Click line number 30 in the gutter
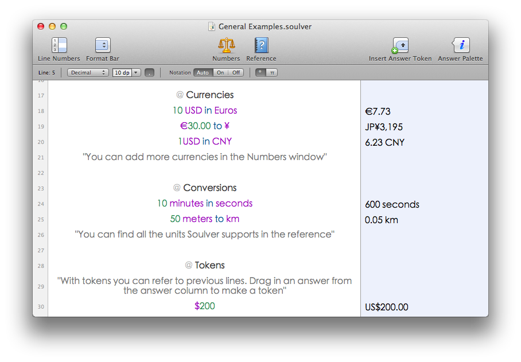Viewport: 521px width, 362px height. pyautogui.click(x=41, y=306)
